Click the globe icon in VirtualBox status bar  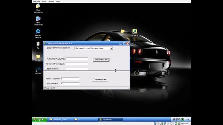click(155, 124)
